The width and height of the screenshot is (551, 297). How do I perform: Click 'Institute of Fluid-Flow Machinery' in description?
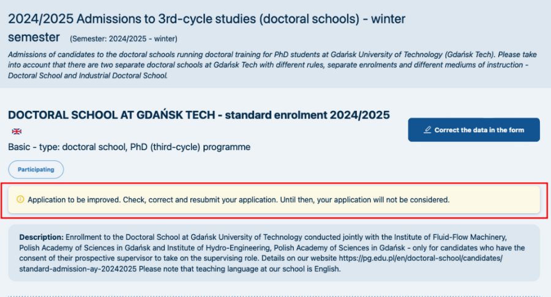point(446,236)
